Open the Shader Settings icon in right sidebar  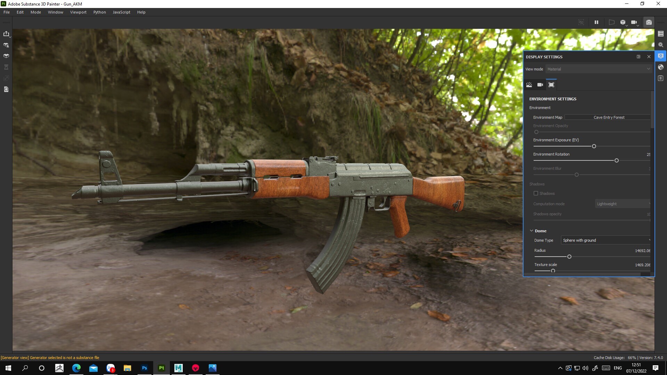click(x=661, y=45)
